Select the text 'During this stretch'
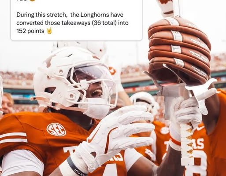This screenshot has height=176, width=226. click(x=41, y=15)
